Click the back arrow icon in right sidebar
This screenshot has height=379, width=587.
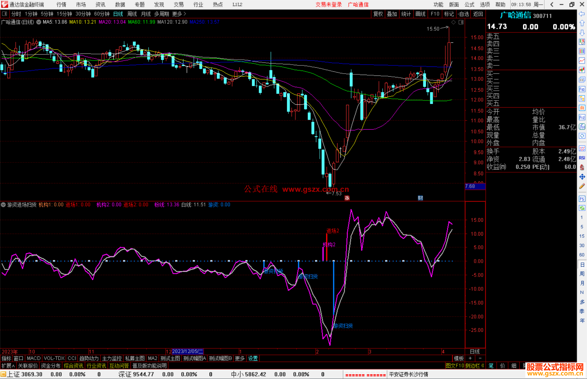coord(582,14)
